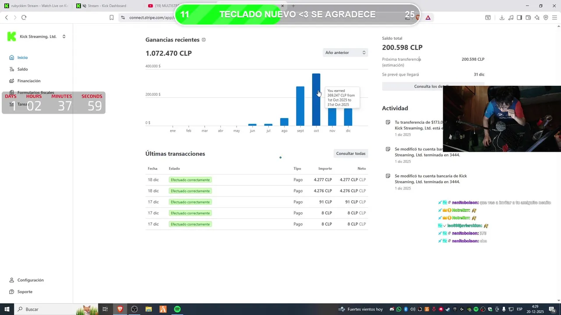Click the 200.598 CLP Saldo total amount

pyautogui.click(x=402, y=48)
